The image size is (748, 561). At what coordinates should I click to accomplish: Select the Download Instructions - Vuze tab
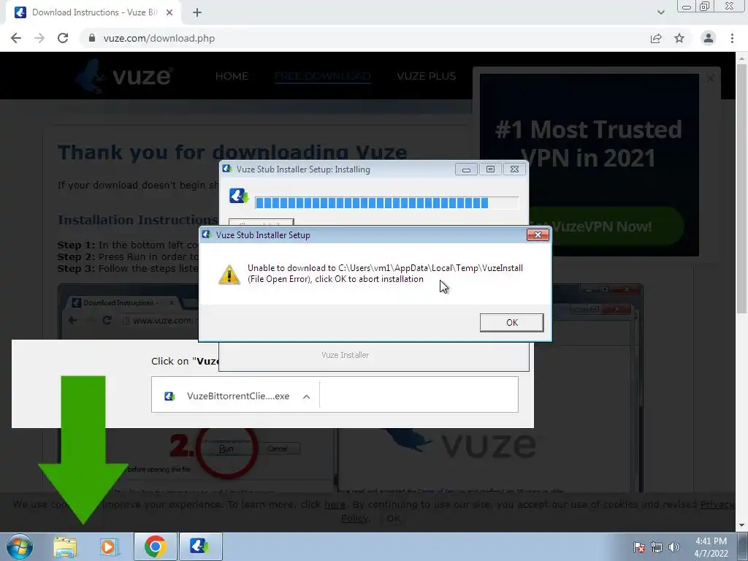[x=93, y=13]
